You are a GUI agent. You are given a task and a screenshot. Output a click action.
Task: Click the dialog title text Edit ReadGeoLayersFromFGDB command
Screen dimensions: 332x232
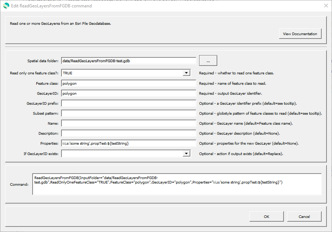pyautogui.click(x=51, y=6)
